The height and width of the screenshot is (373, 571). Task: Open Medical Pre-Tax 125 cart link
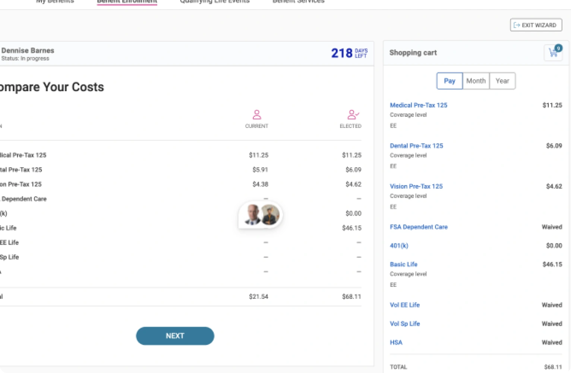(419, 105)
